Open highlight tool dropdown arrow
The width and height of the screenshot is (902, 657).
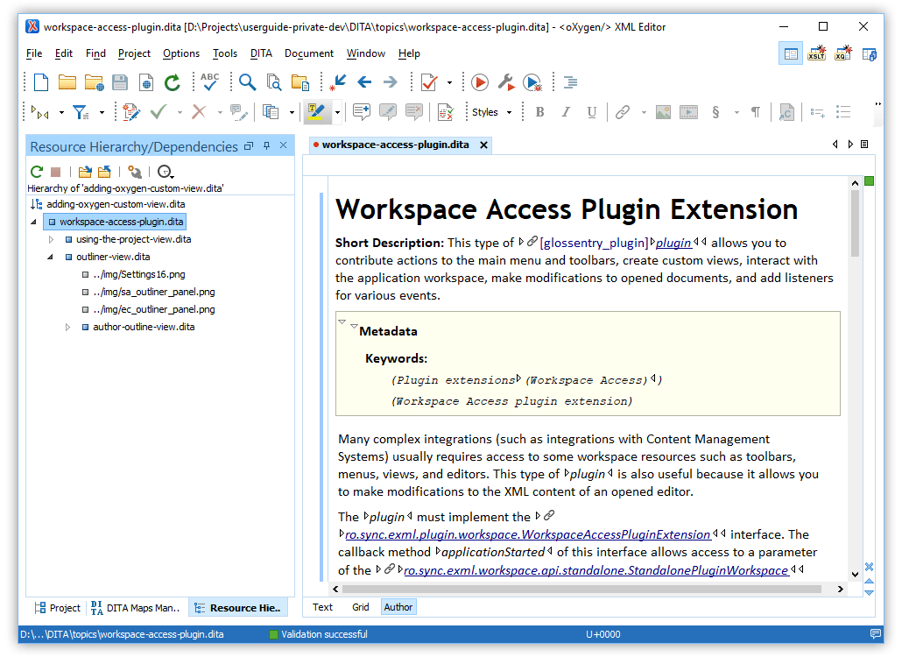(338, 112)
